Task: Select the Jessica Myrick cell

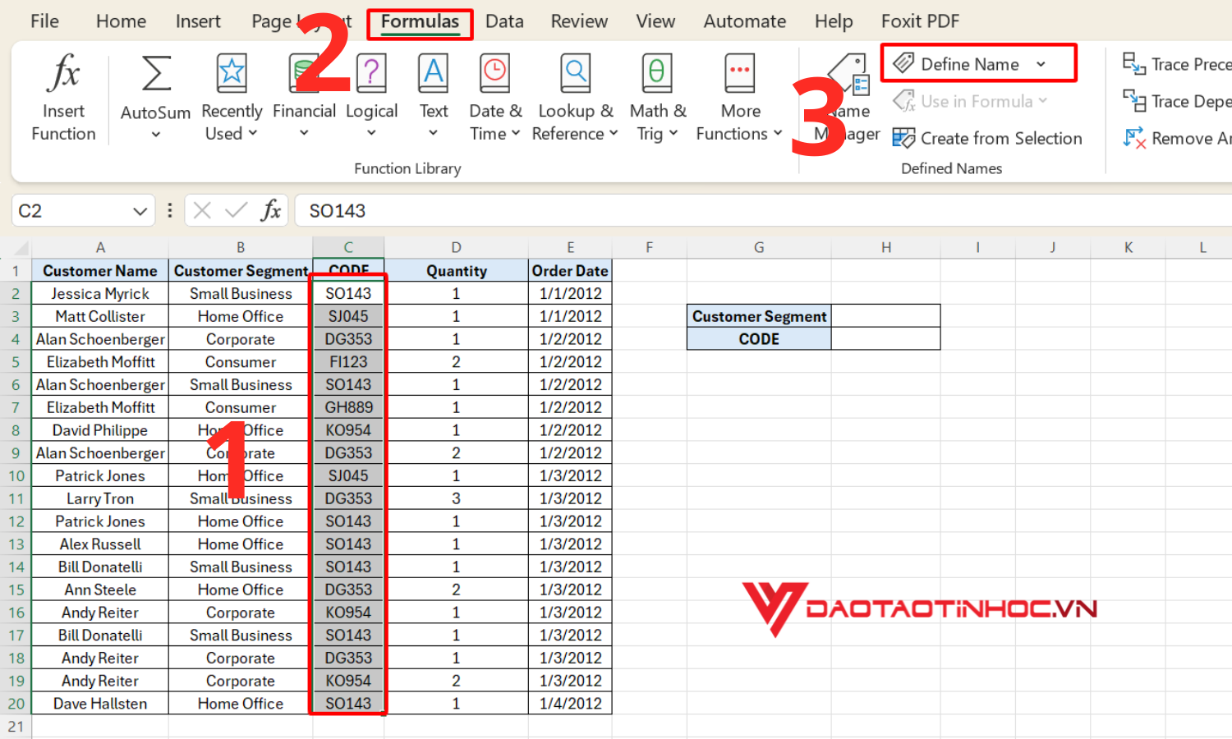Action: (x=100, y=294)
